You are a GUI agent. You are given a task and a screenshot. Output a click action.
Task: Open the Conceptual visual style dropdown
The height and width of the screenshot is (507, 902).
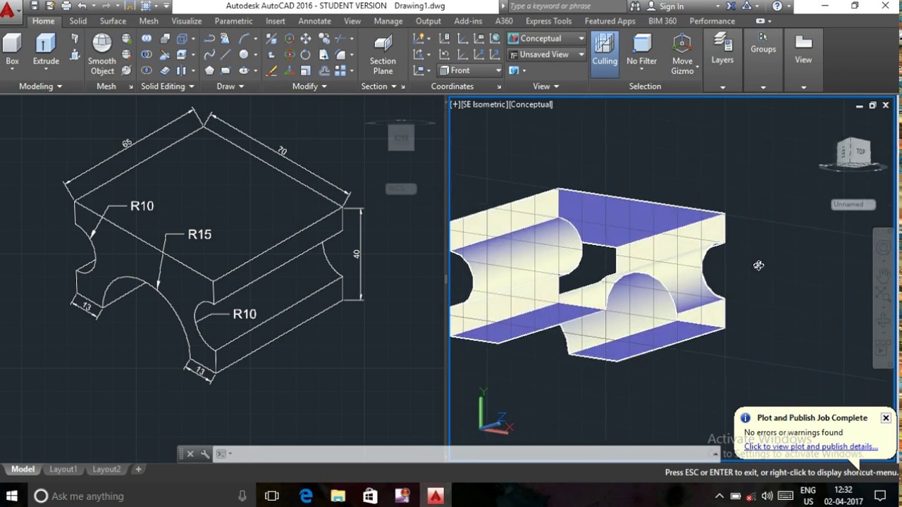point(546,39)
